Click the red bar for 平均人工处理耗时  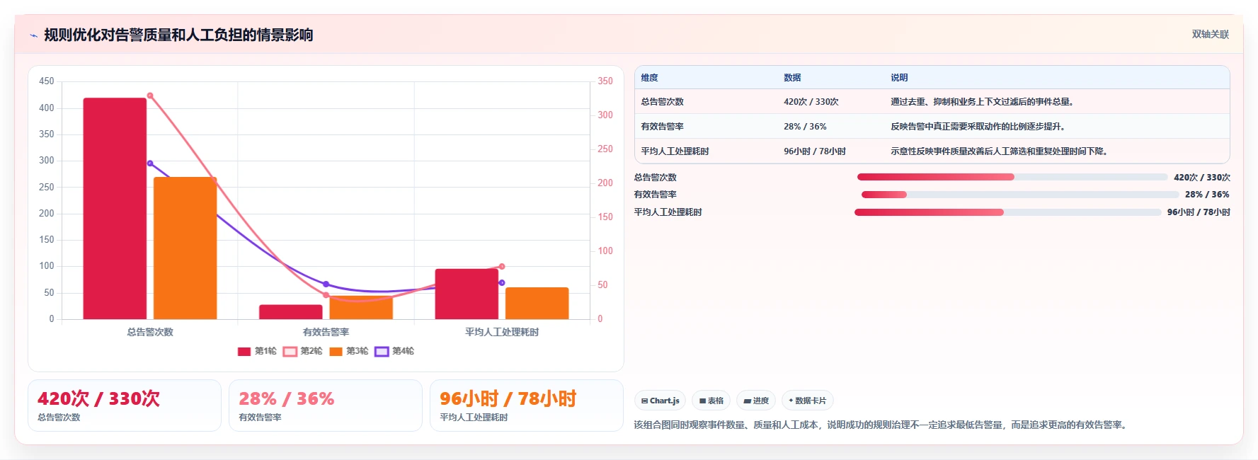pos(467,294)
